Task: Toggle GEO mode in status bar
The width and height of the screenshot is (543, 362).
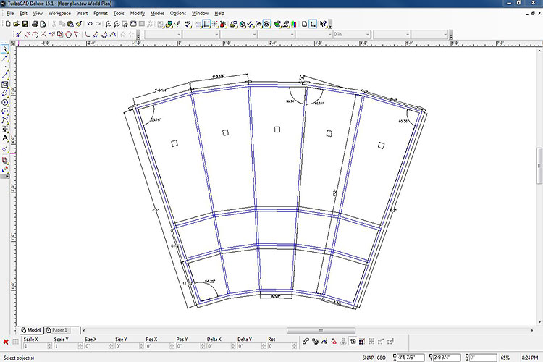Action: coord(382,358)
